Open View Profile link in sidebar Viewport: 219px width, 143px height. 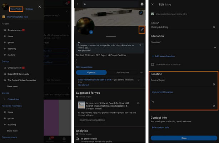coord(16,9)
